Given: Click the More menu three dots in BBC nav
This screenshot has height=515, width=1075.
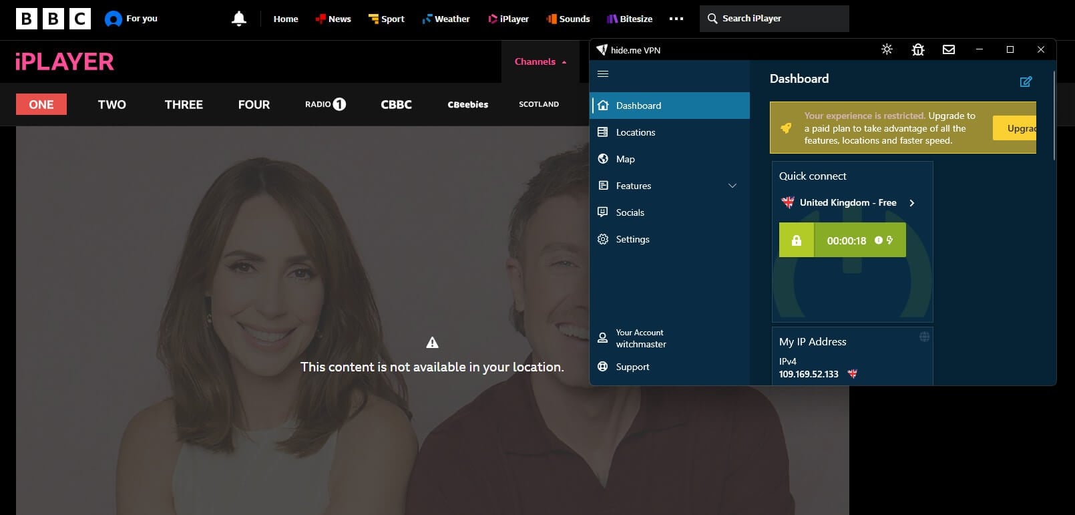Looking at the screenshot, I should pyautogui.click(x=676, y=19).
